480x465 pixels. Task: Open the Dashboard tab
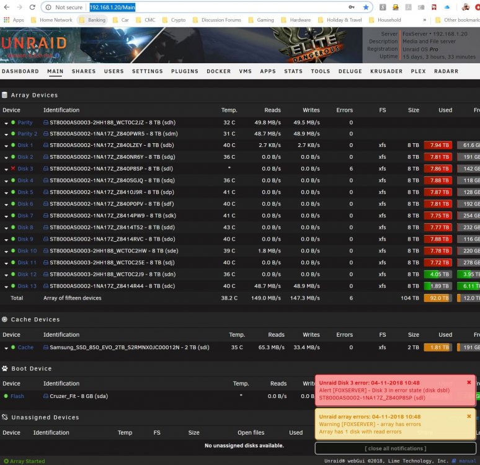click(x=20, y=71)
